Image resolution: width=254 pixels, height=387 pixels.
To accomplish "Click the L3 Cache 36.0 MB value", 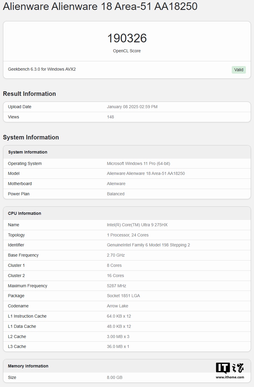I will (x=118, y=346).
